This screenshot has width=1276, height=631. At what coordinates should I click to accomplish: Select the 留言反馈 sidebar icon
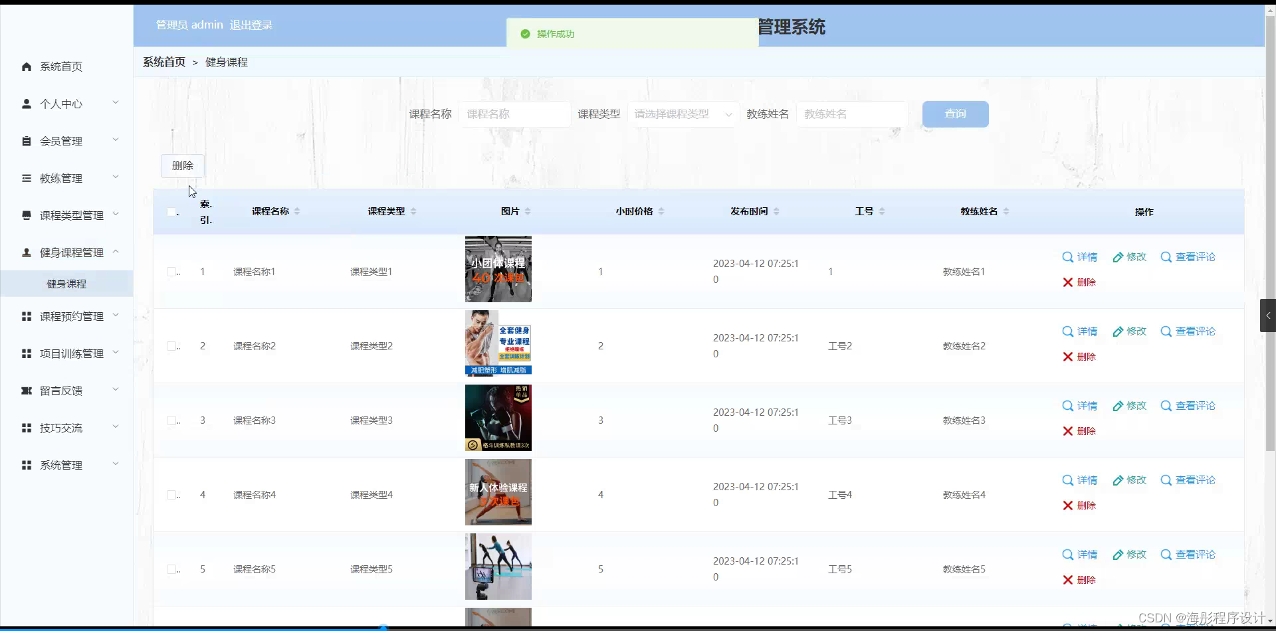tap(27, 391)
